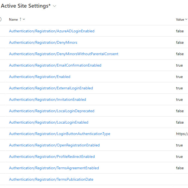Viewport: 188px width, 188px height.
Task: Open the EmailConfirmationEnabled setting
Action: [x=55, y=65]
